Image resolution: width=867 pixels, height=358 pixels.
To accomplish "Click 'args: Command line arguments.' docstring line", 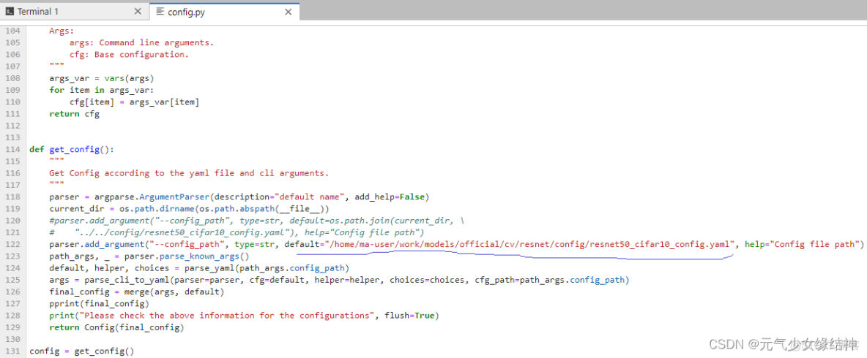I will (x=141, y=42).
